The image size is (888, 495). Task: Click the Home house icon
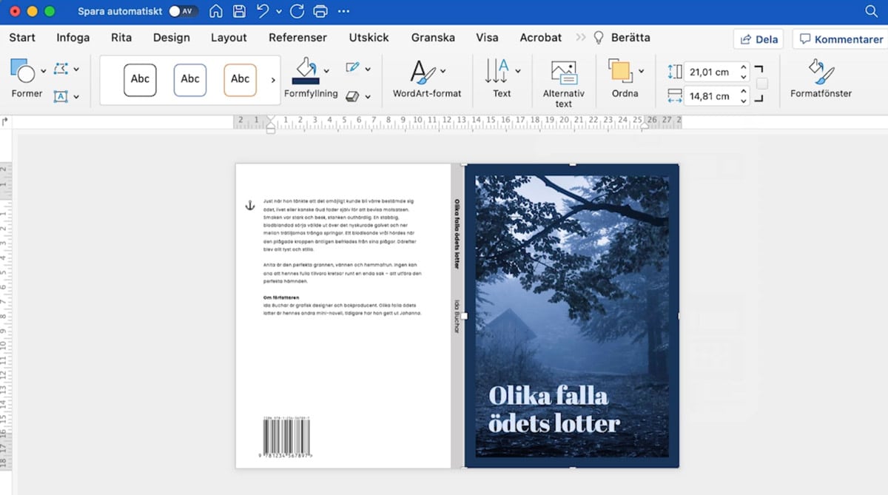(x=216, y=11)
